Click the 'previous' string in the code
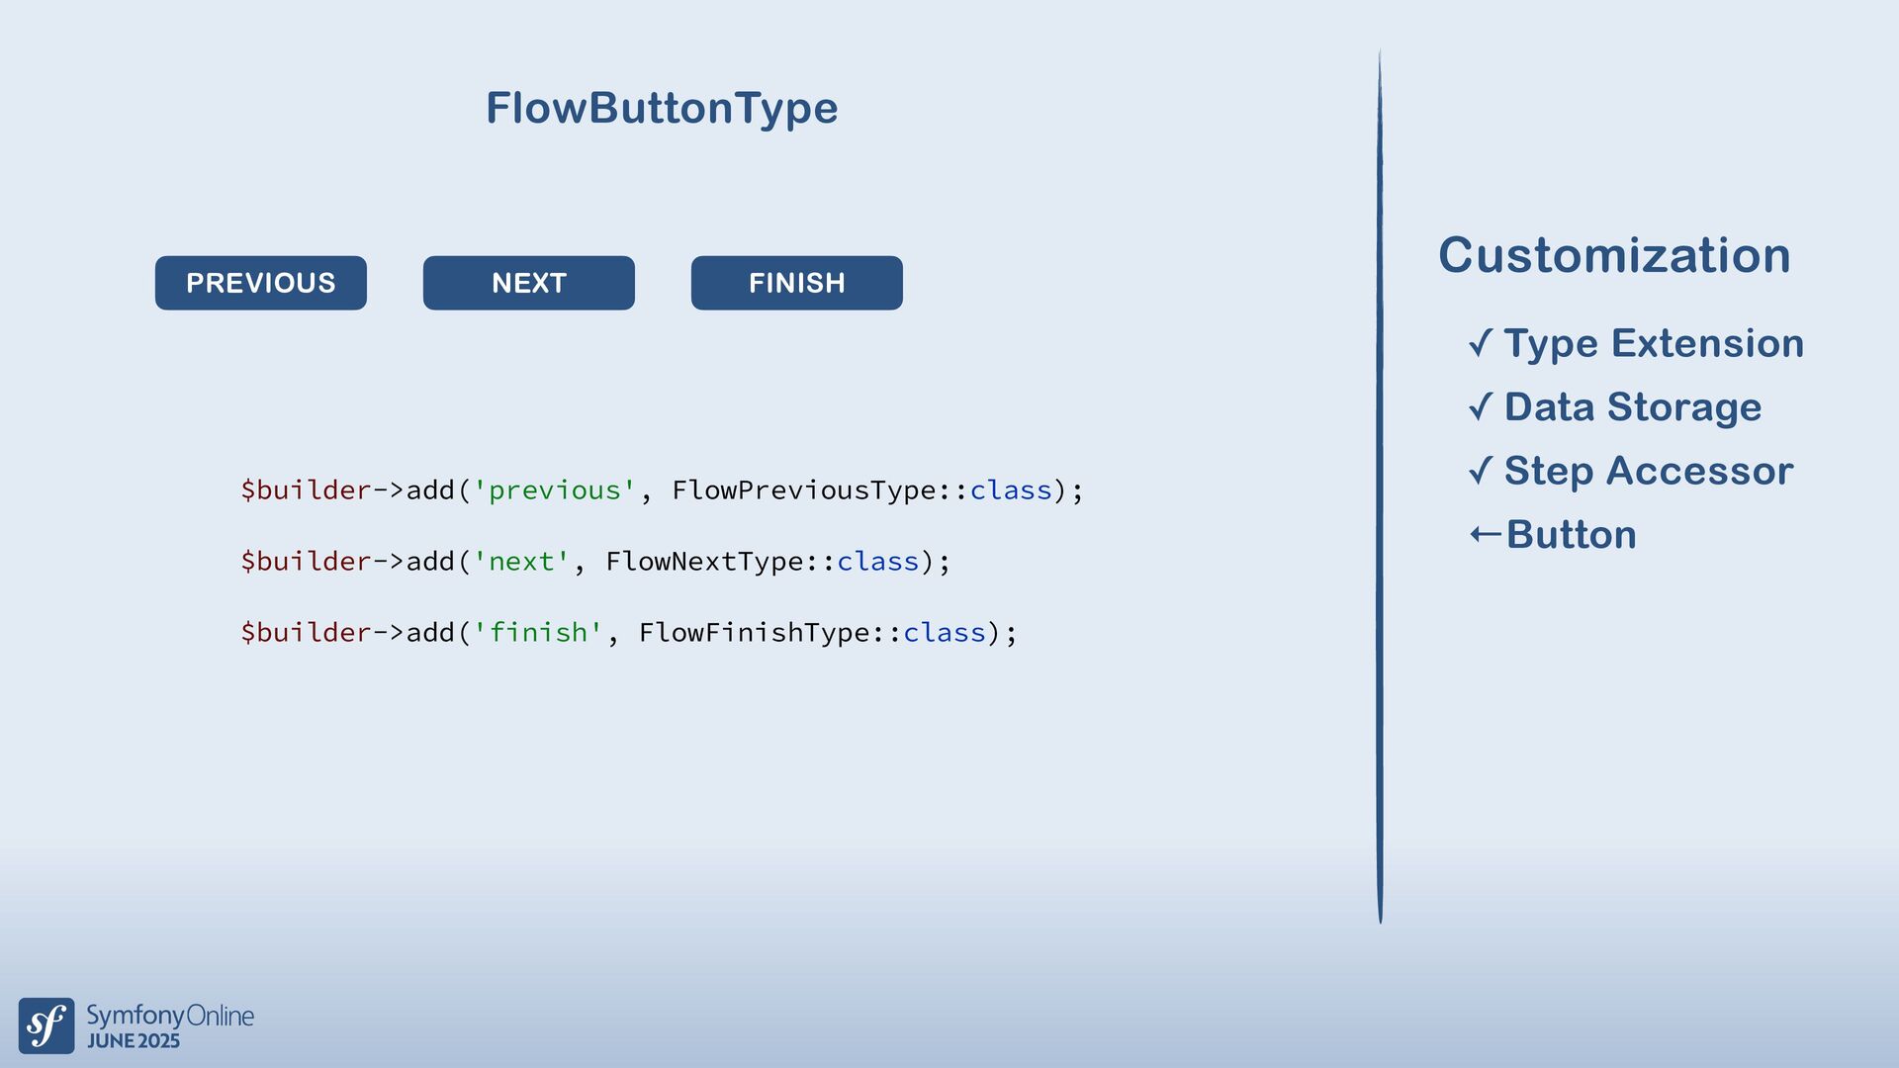This screenshot has width=1899, height=1068. (554, 490)
